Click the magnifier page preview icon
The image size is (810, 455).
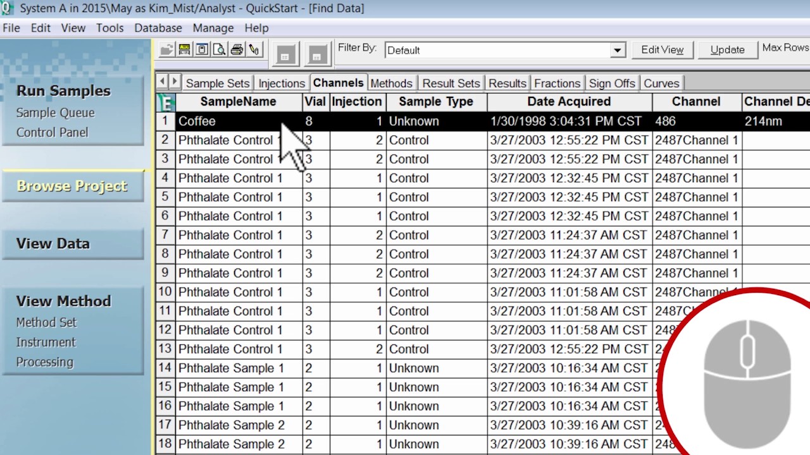[x=219, y=49]
